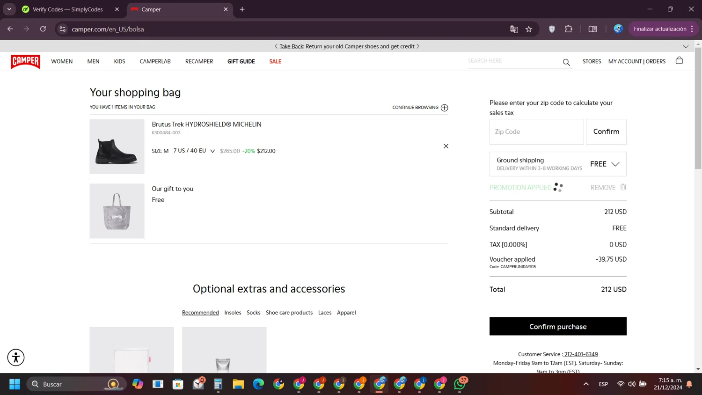View site information icon in address bar
Image resolution: width=702 pixels, height=395 pixels.
tap(62, 29)
